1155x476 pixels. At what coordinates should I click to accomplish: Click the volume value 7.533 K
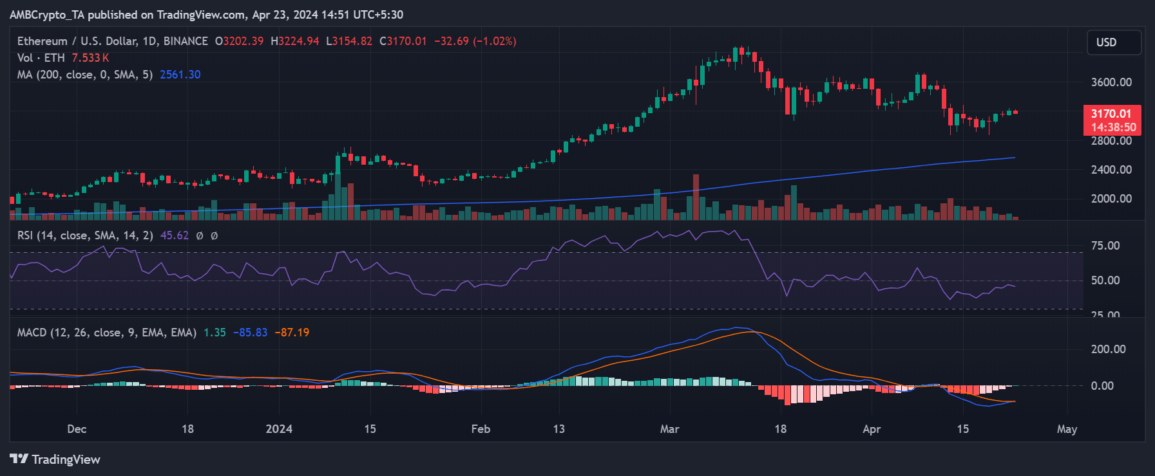pos(90,58)
